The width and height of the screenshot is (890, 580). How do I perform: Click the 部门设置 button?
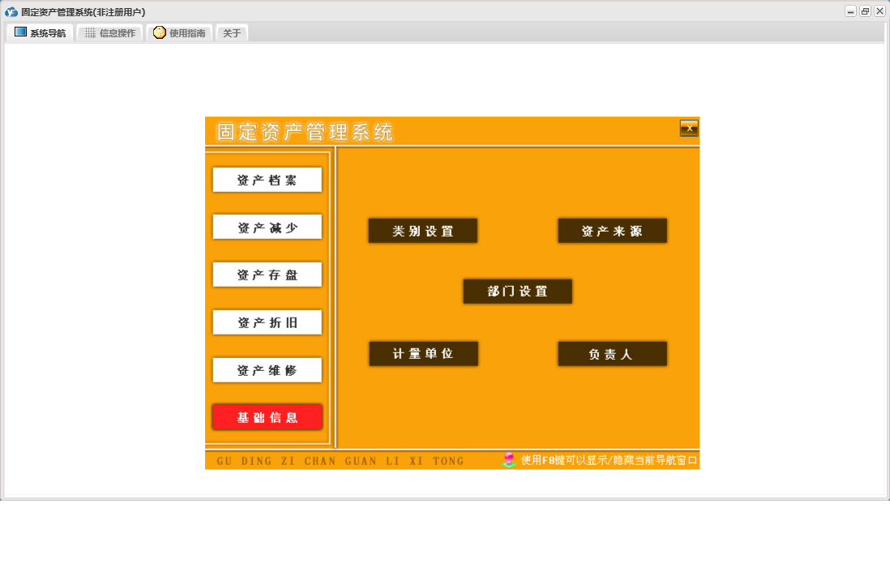point(518,291)
